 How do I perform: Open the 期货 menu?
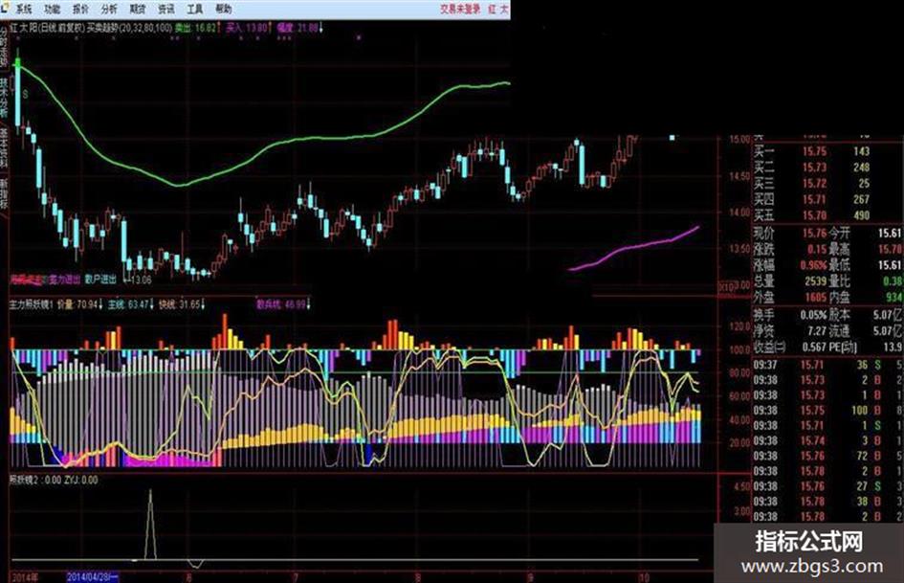[x=138, y=9]
